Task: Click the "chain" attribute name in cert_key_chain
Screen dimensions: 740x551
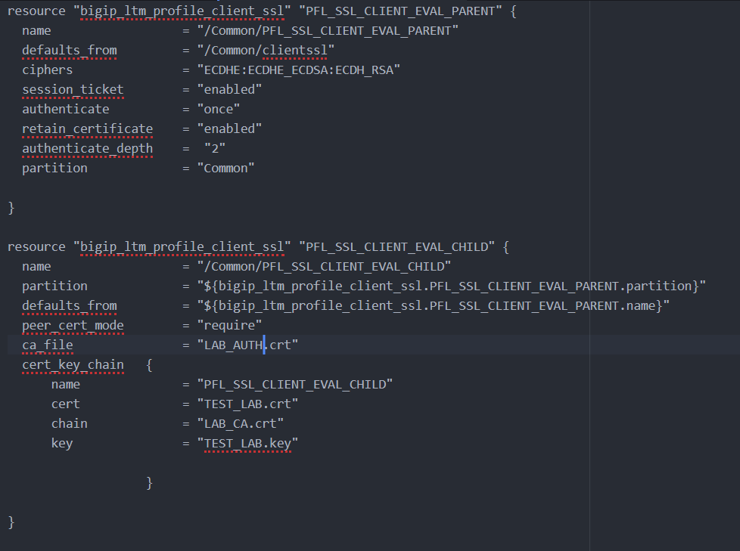Action: click(x=70, y=424)
